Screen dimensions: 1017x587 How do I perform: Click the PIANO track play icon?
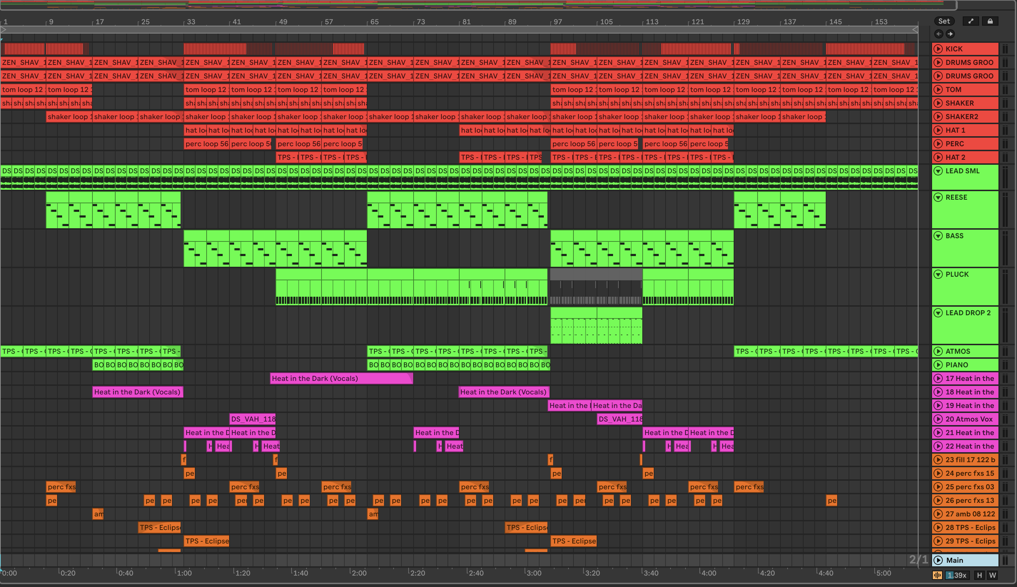click(938, 365)
